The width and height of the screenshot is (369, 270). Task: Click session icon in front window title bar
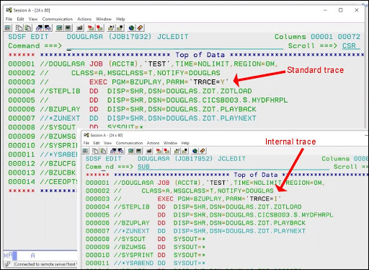[86, 135]
